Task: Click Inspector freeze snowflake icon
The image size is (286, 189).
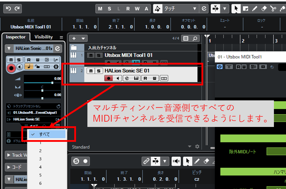Action: click(56, 67)
